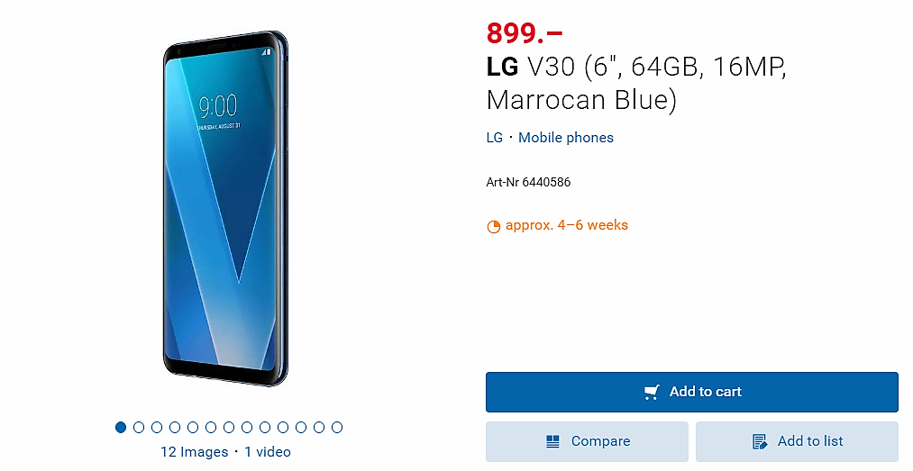Click the shopping cart icon
913x471 pixels.
[x=652, y=392]
